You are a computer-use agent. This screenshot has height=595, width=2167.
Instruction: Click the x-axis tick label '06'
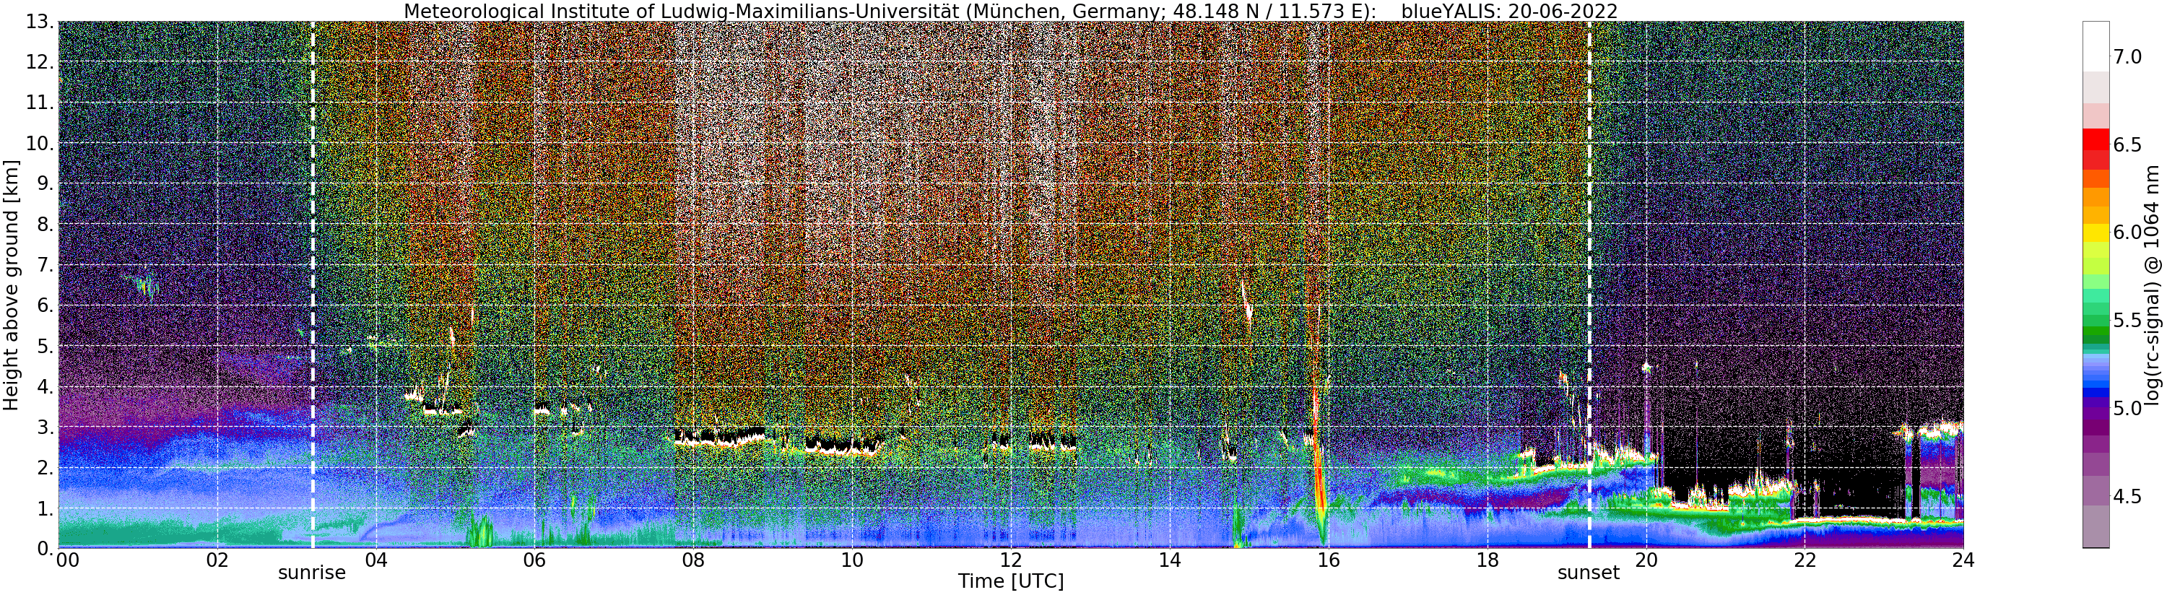(534, 560)
